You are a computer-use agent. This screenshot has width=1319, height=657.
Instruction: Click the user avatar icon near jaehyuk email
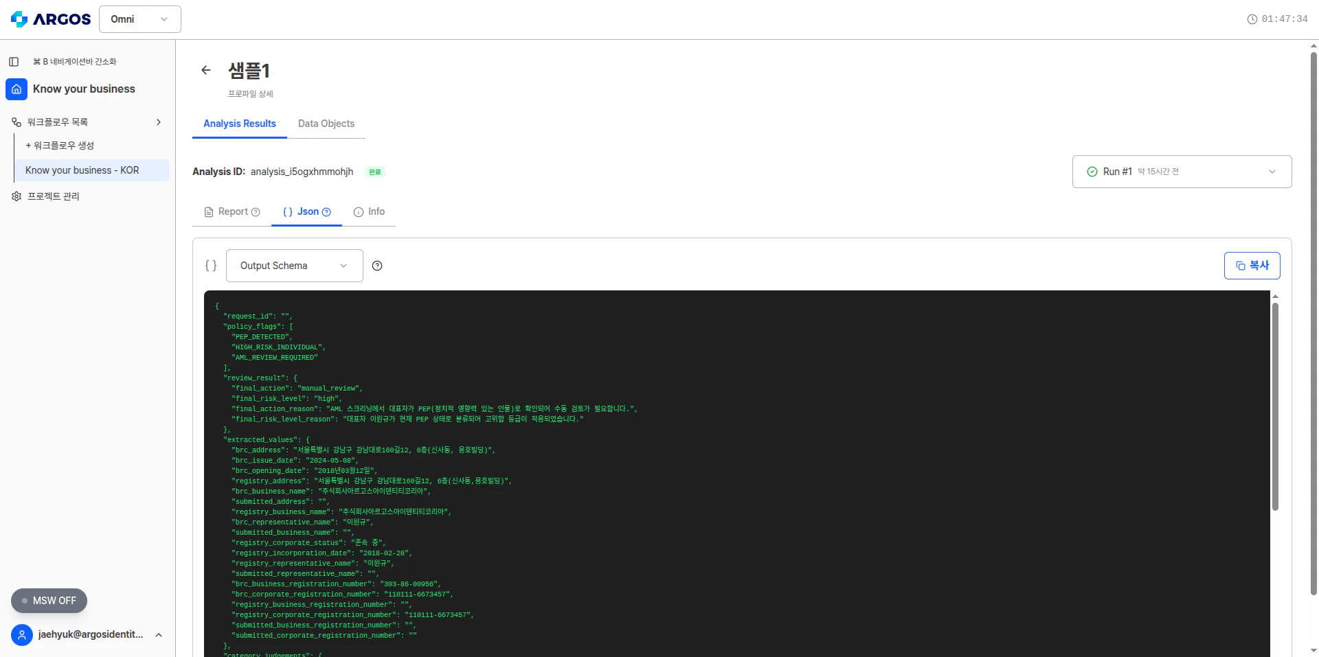coord(21,634)
